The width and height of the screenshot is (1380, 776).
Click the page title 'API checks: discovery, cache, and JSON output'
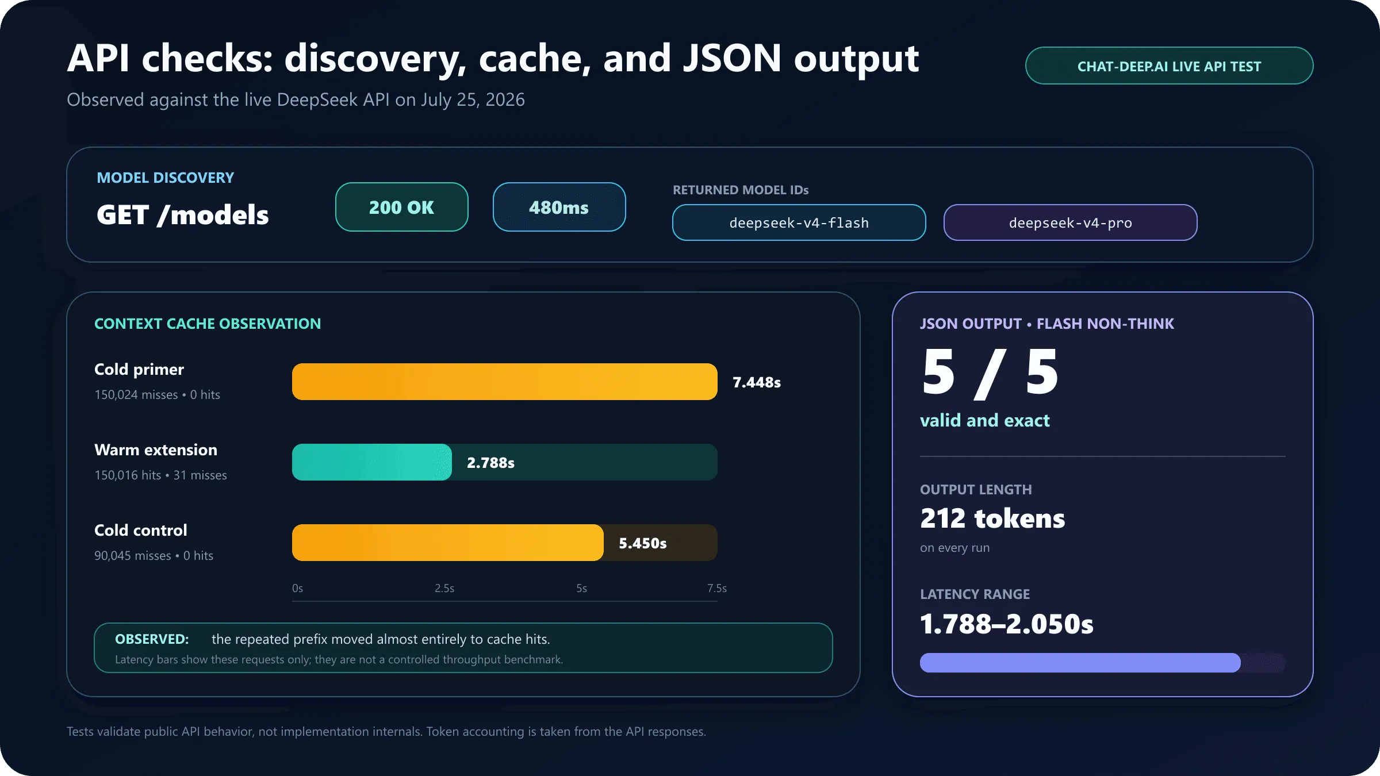pyautogui.click(x=493, y=59)
